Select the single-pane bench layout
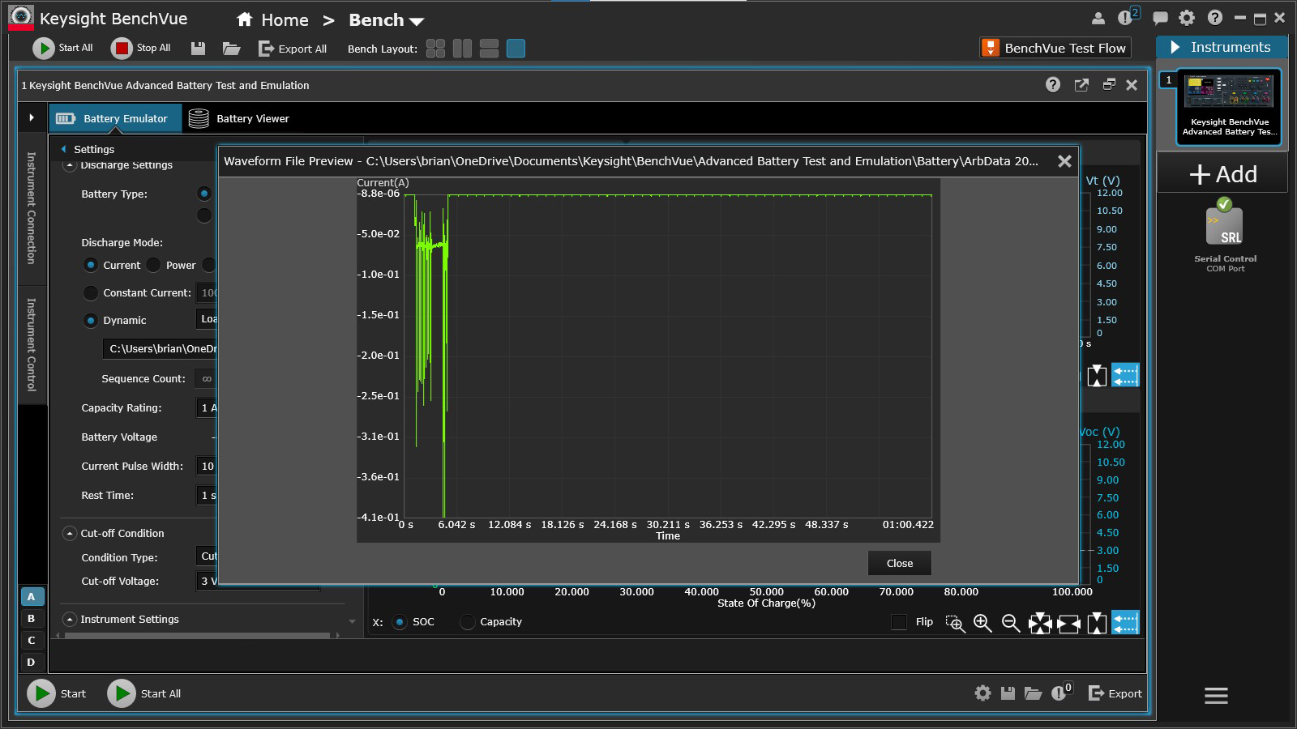 pos(516,49)
